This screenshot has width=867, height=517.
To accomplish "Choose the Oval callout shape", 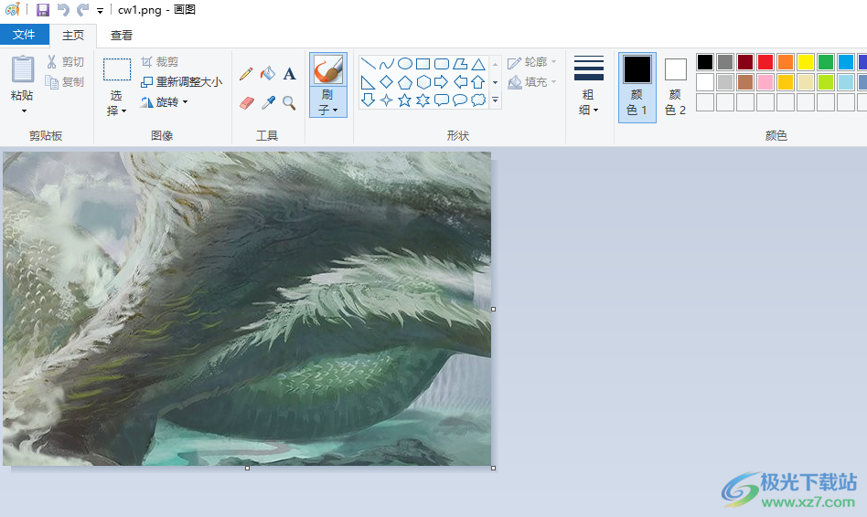I will click(460, 100).
